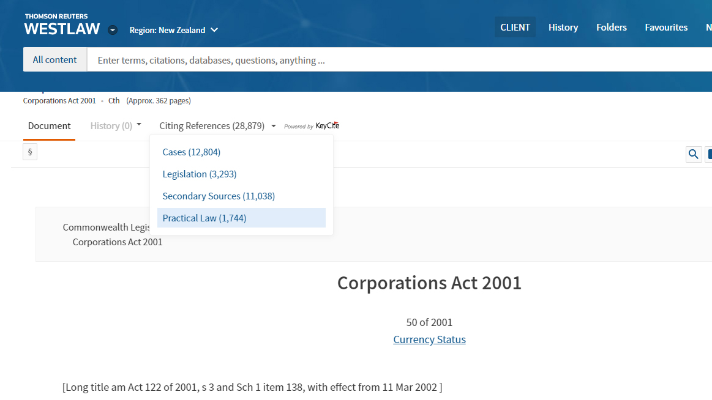Click the All content search scope button

coord(55,60)
